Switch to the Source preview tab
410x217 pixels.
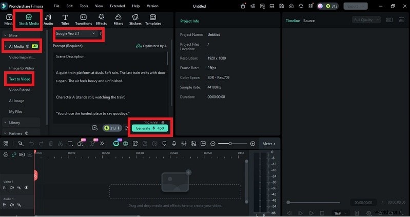tap(309, 21)
